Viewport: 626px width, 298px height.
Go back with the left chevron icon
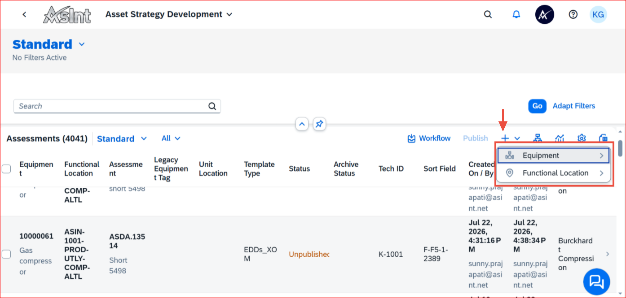click(x=24, y=14)
